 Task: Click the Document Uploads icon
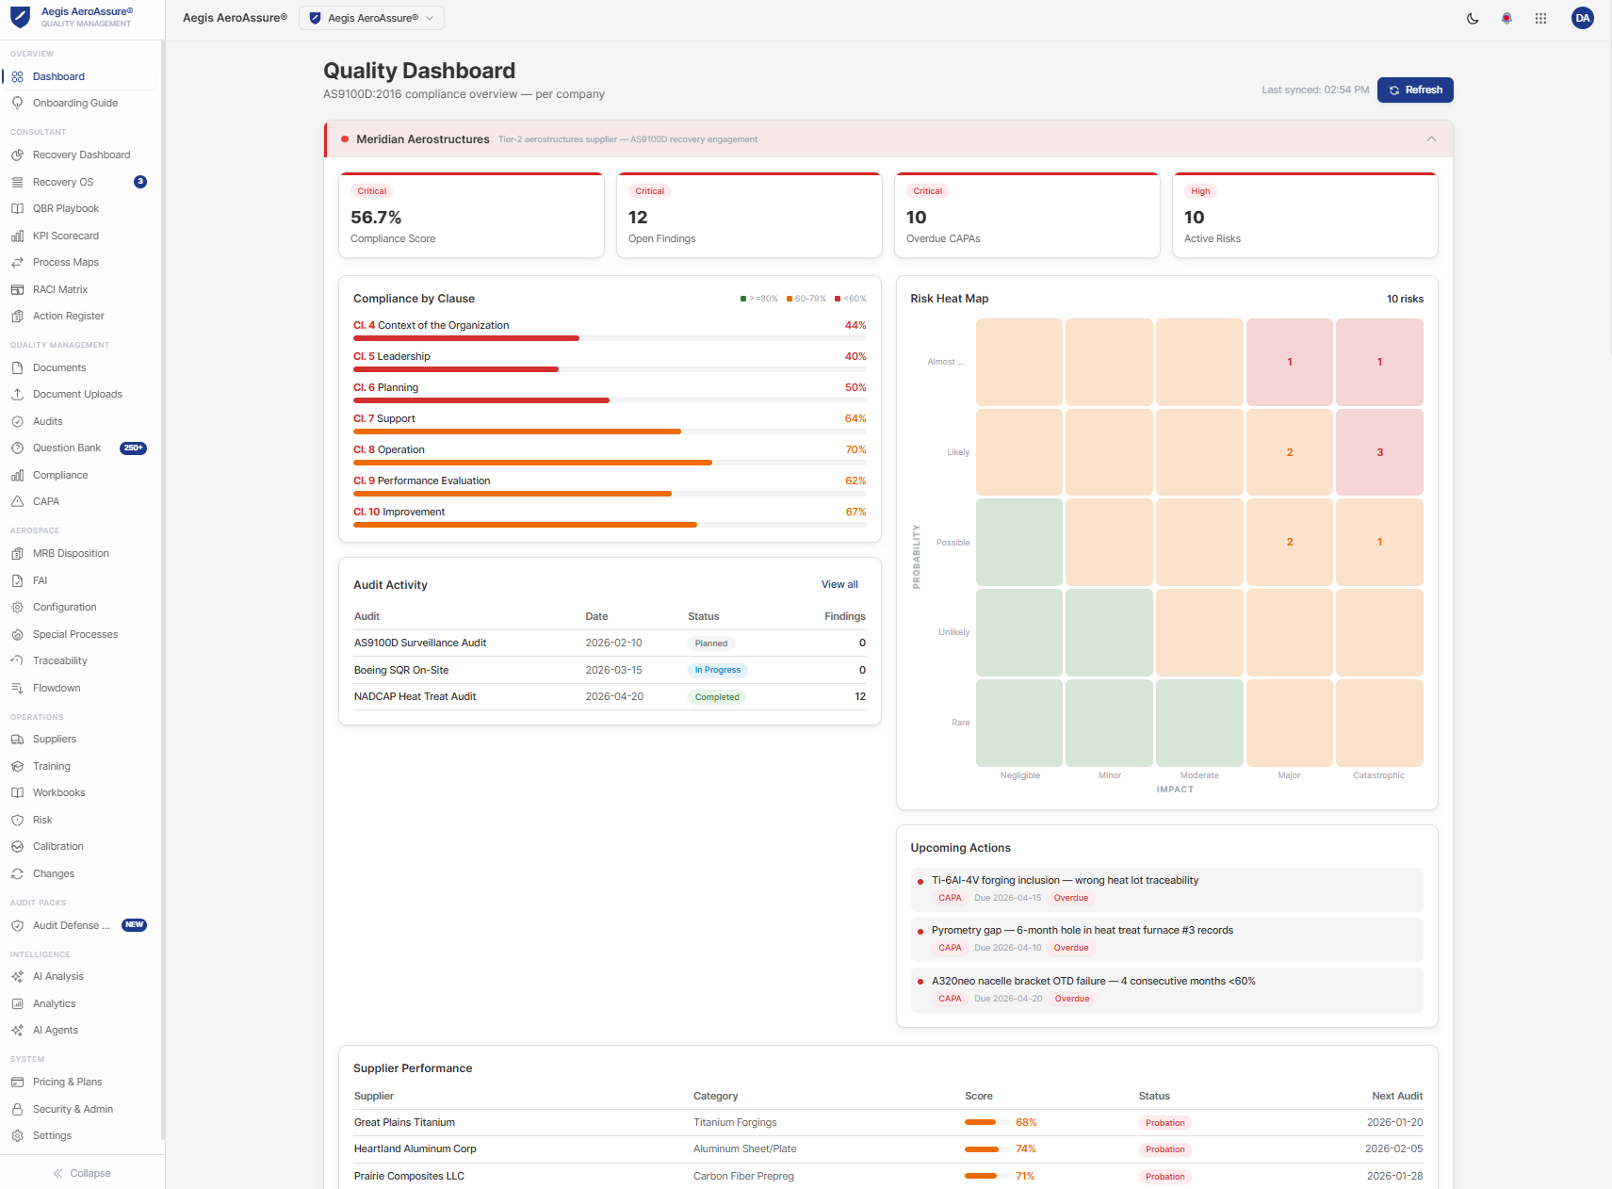click(x=17, y=394)
